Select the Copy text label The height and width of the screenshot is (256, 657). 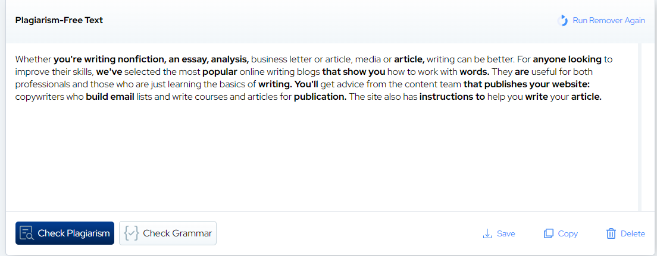[568, 233]
